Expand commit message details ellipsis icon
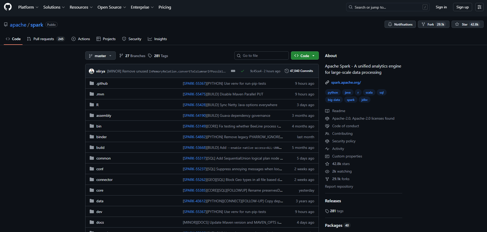This screenshot has width=487, height=232. pyautogui.click(x=233, y=71)
